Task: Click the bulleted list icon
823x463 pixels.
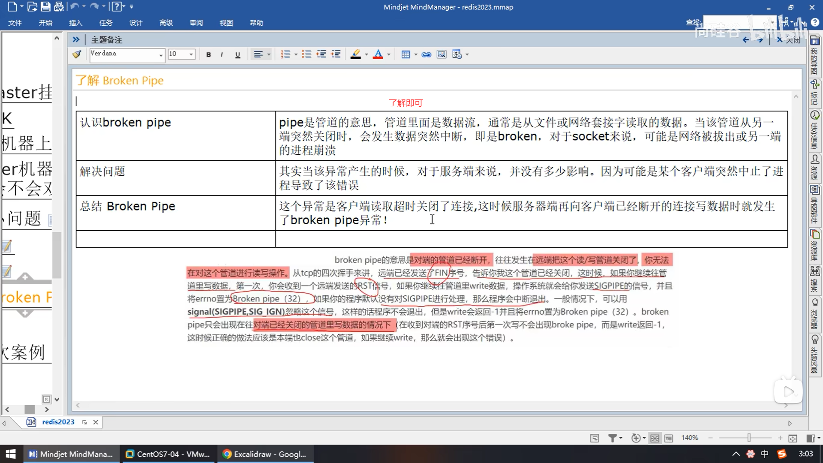Action: pos(306,54)
